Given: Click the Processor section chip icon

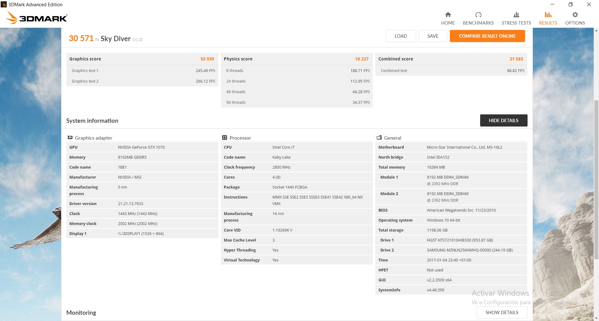Looking at the screenshot, I should coord(224,137).
